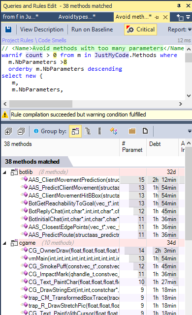This screenshot has height=315, width=192.
Task: Open View Description
Action: point(42,29)
